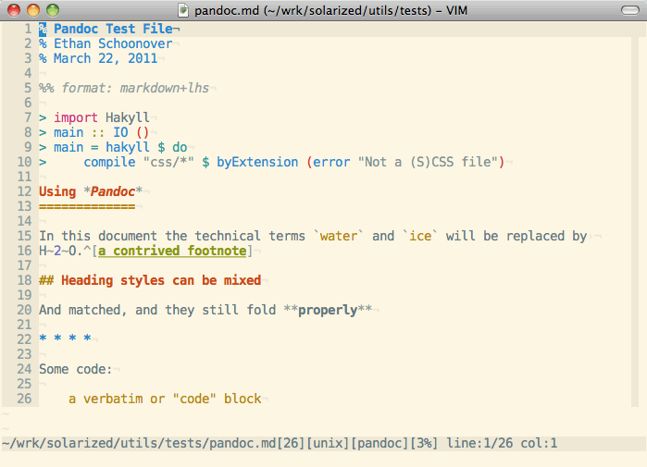Click on 'import Hakyll' code line
Viewport: 647px width, 467px height.
point(101,117)
